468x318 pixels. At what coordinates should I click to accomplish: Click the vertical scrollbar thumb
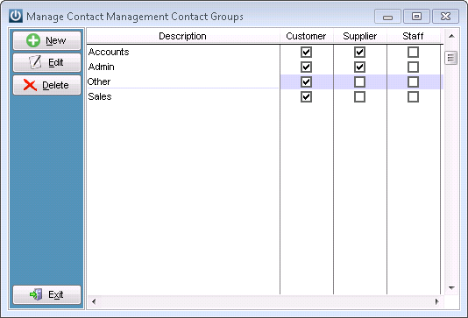click(x=450, y=58)
